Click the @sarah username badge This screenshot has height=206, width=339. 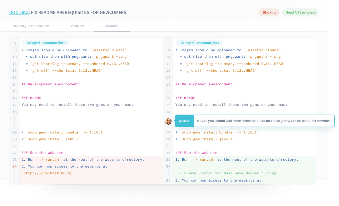point(184,121)
